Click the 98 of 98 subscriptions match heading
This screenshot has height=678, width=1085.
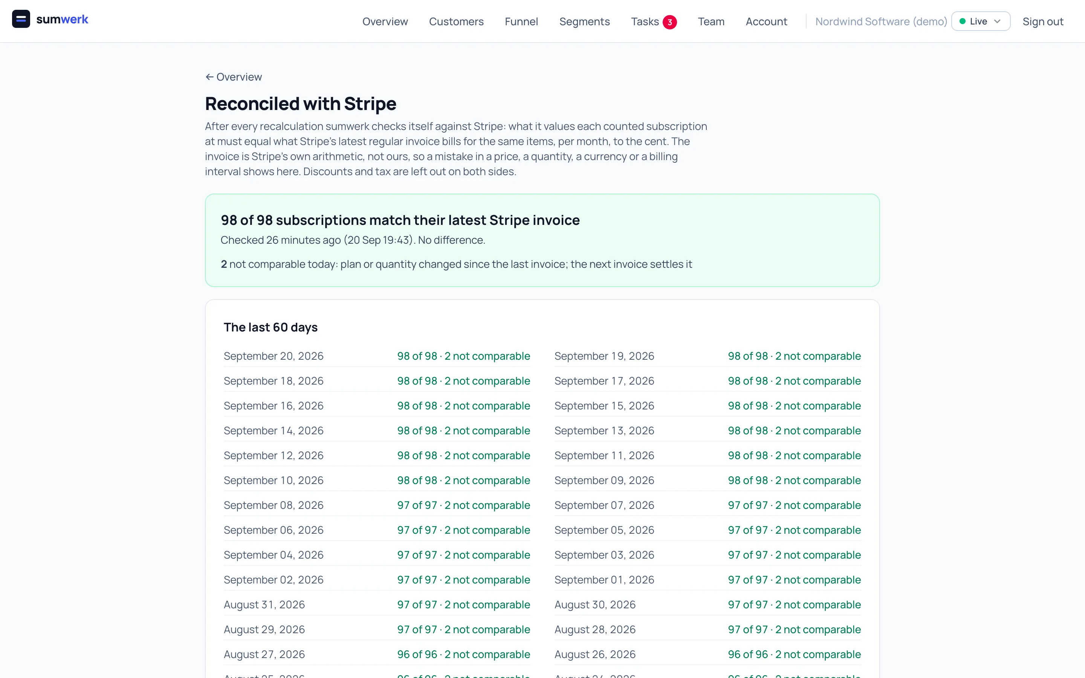pos(400,220)
